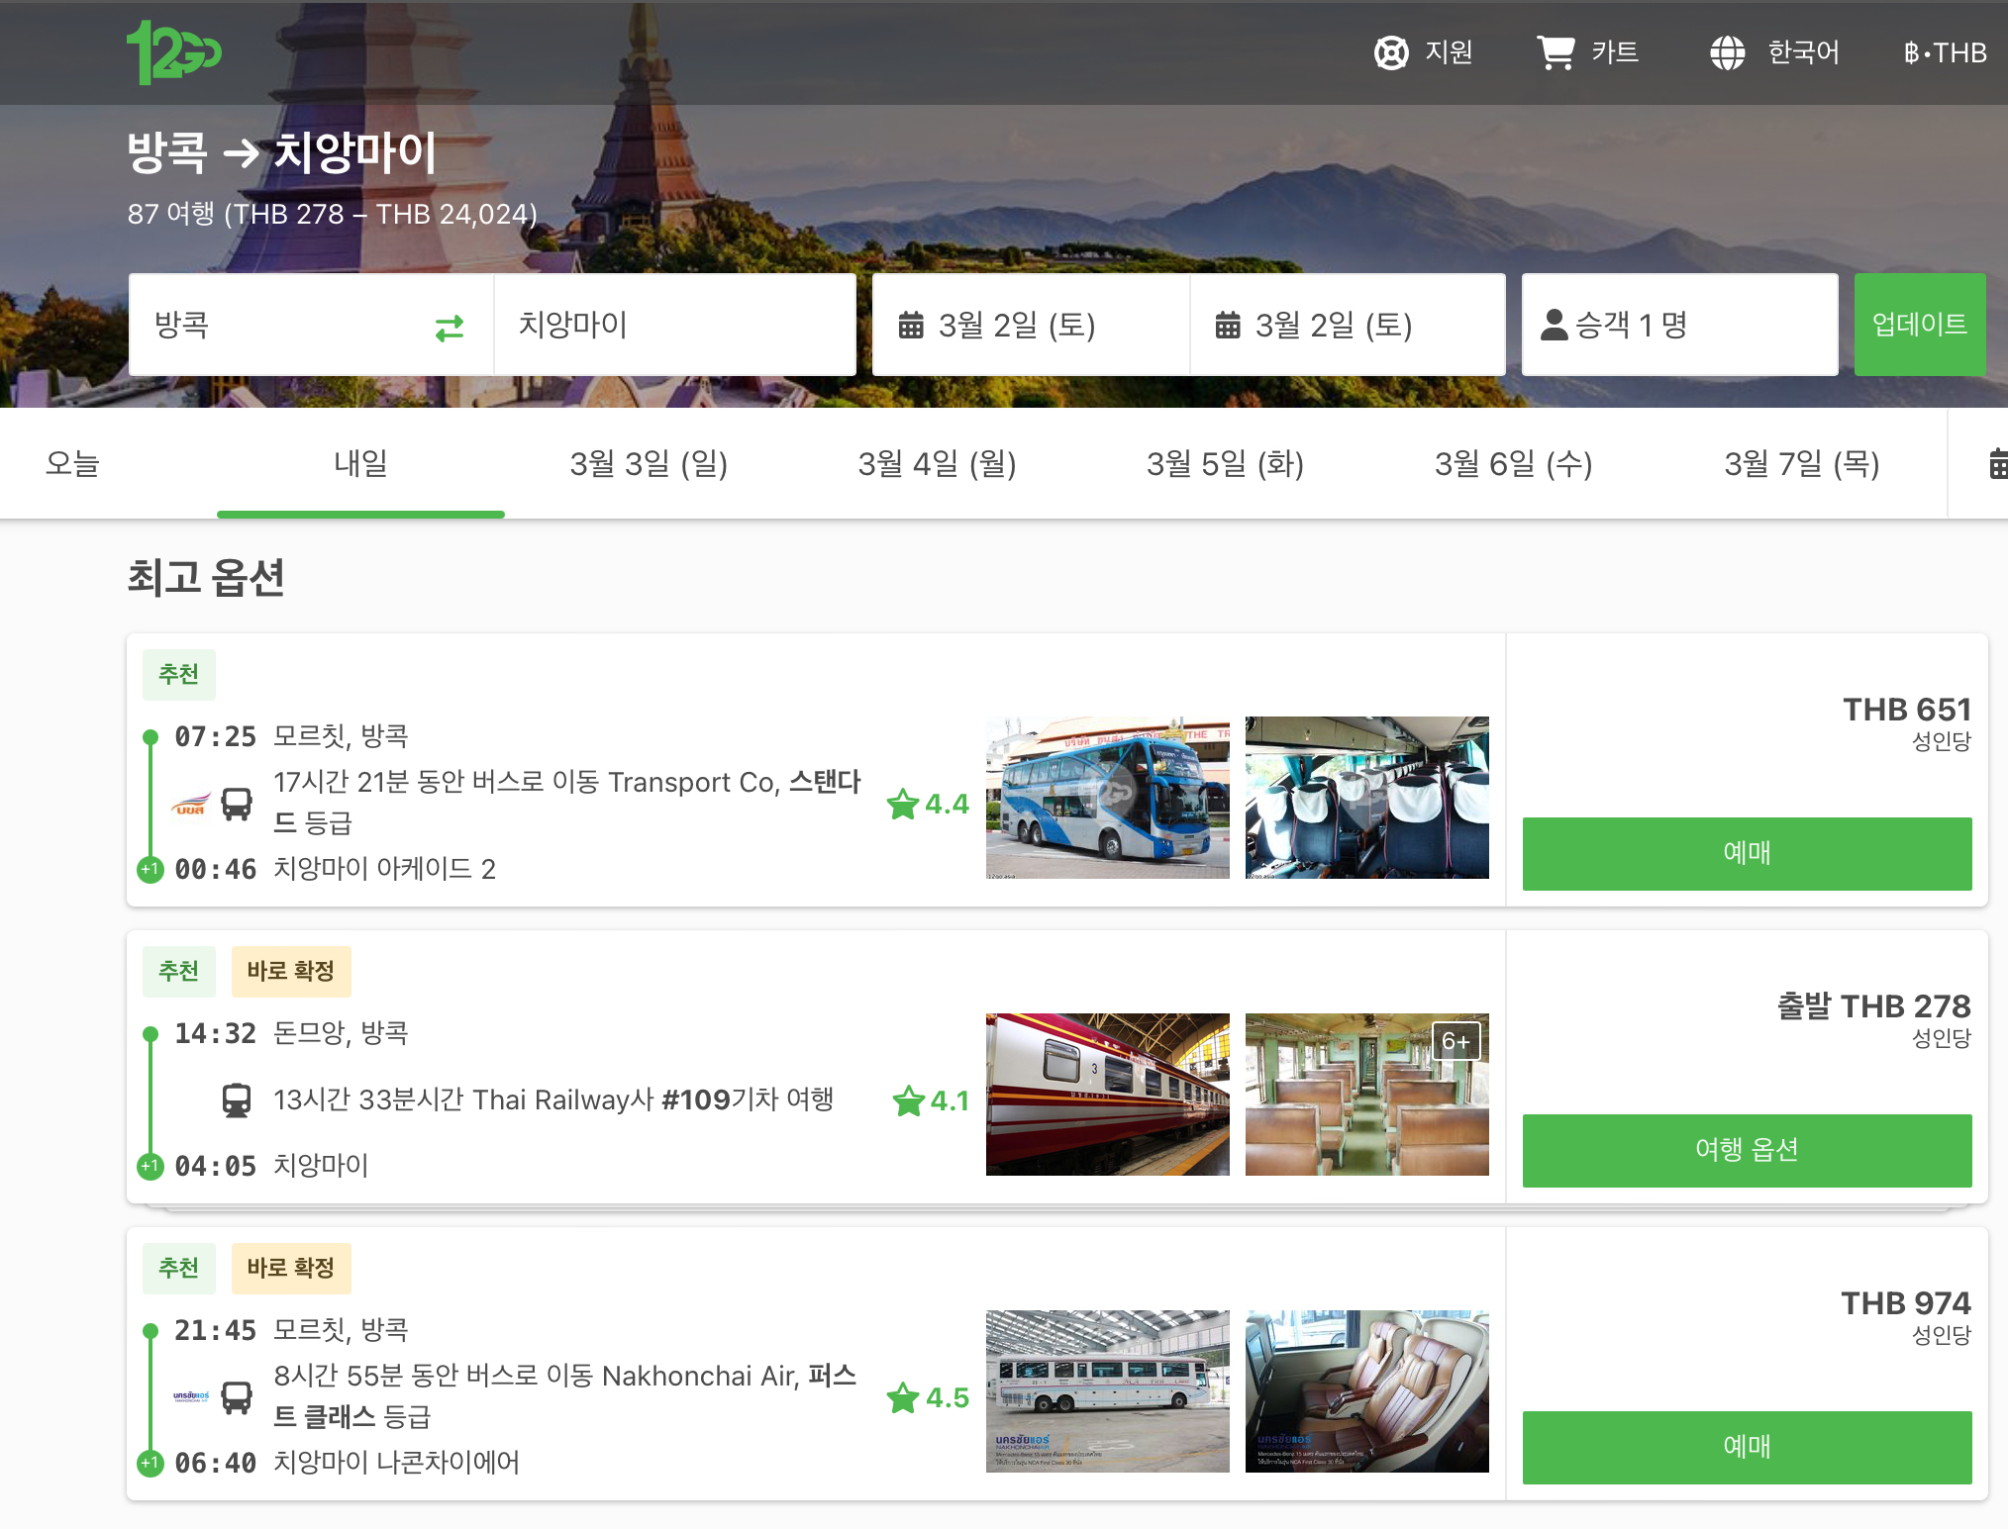Book the THB 974 bus with 예매

pyautogui.click(x=1747, y=1447)
